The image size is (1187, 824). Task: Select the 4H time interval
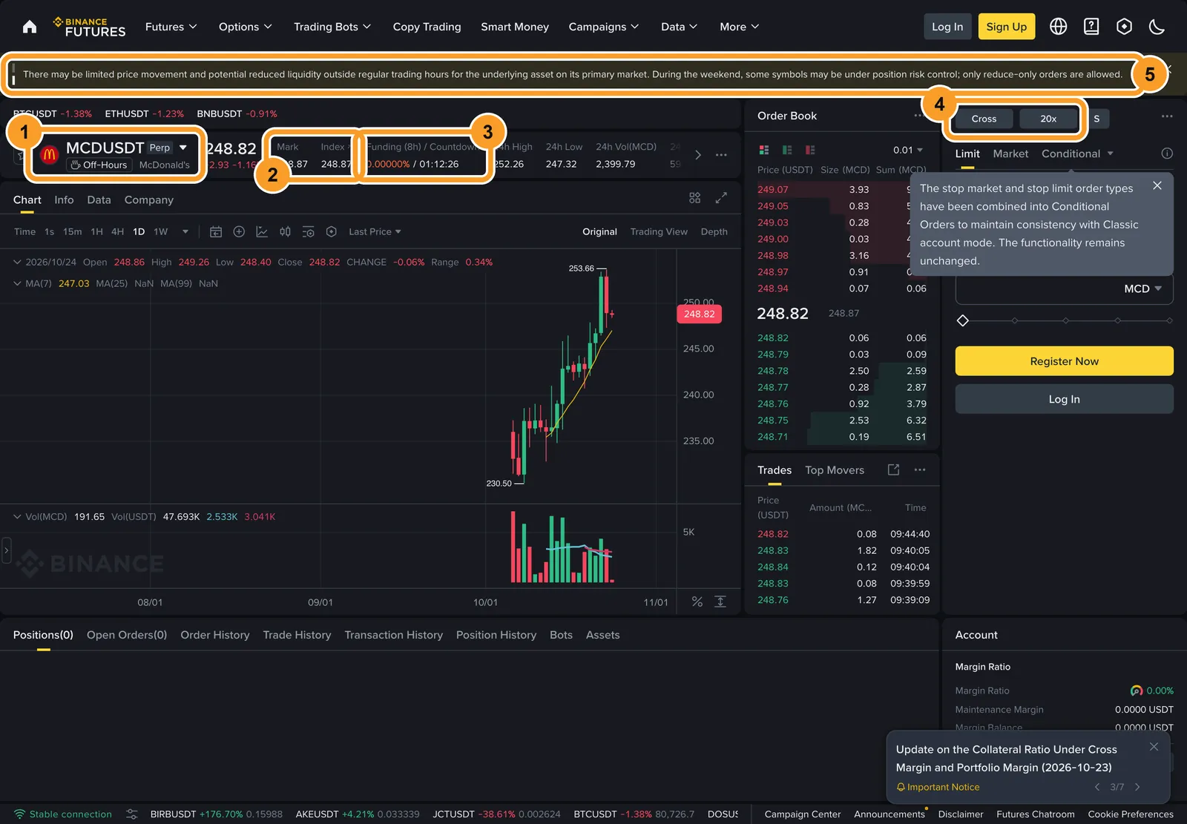pos(117,231)
